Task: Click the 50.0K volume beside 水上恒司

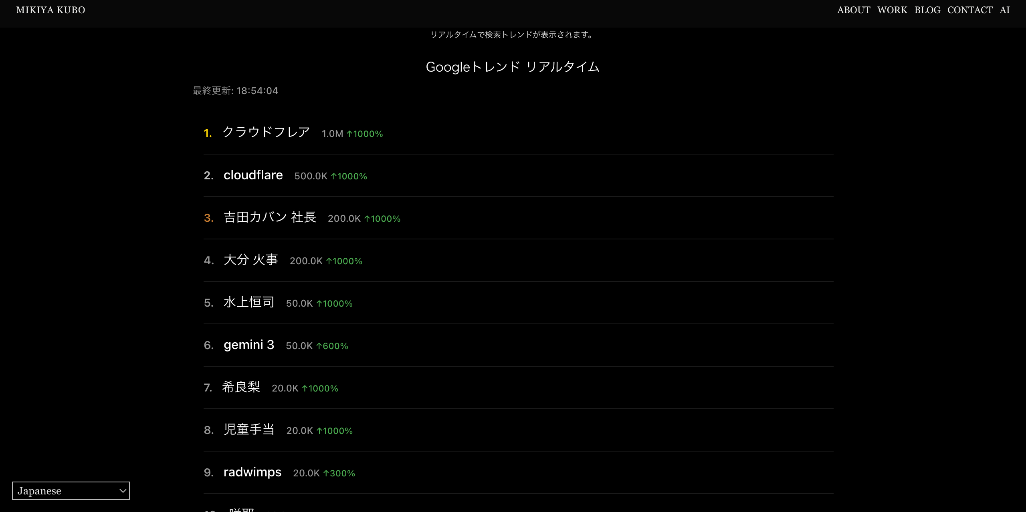Action: 299,303
